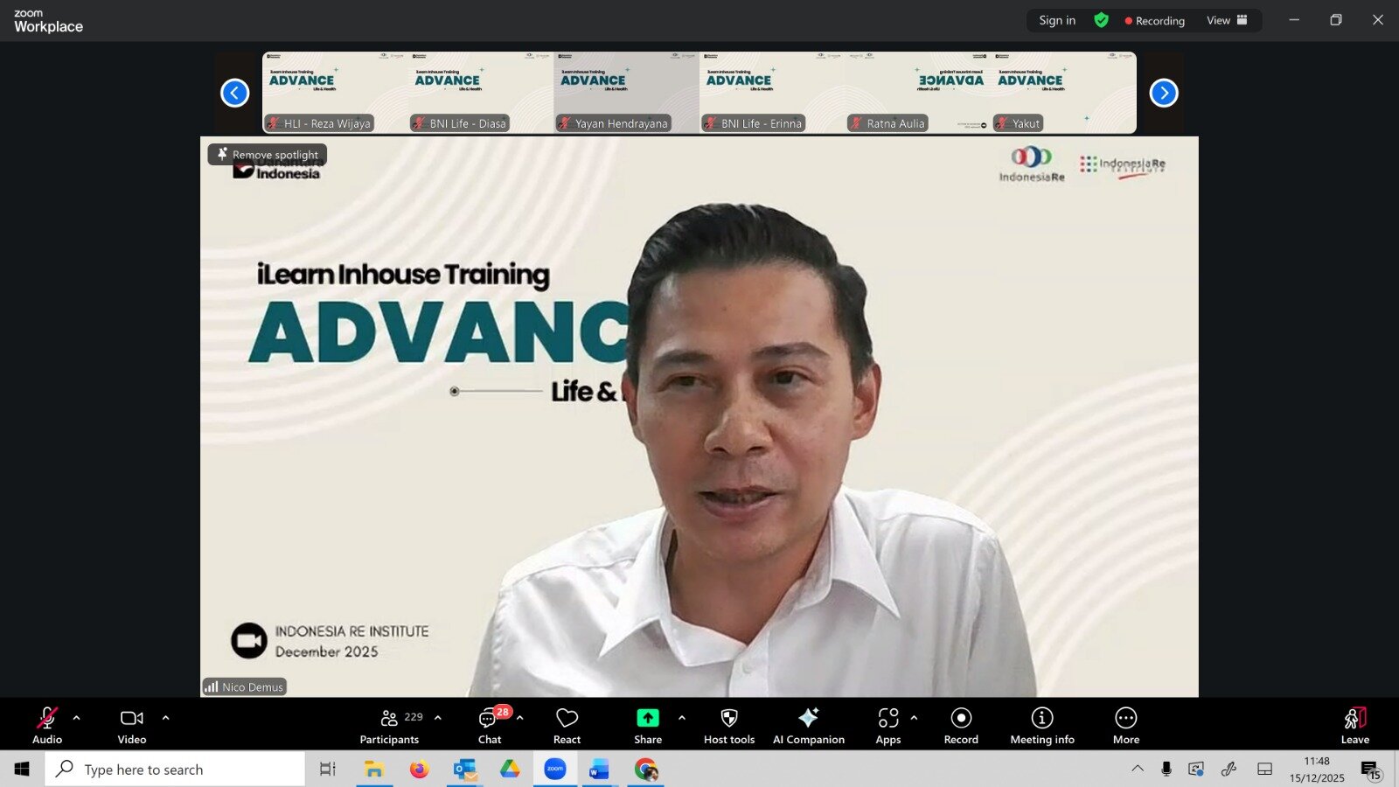Image resolution: width=1399 pixels, height=787 pixels.
Task: Open the Participants panel
Action: tap(390, 726)
